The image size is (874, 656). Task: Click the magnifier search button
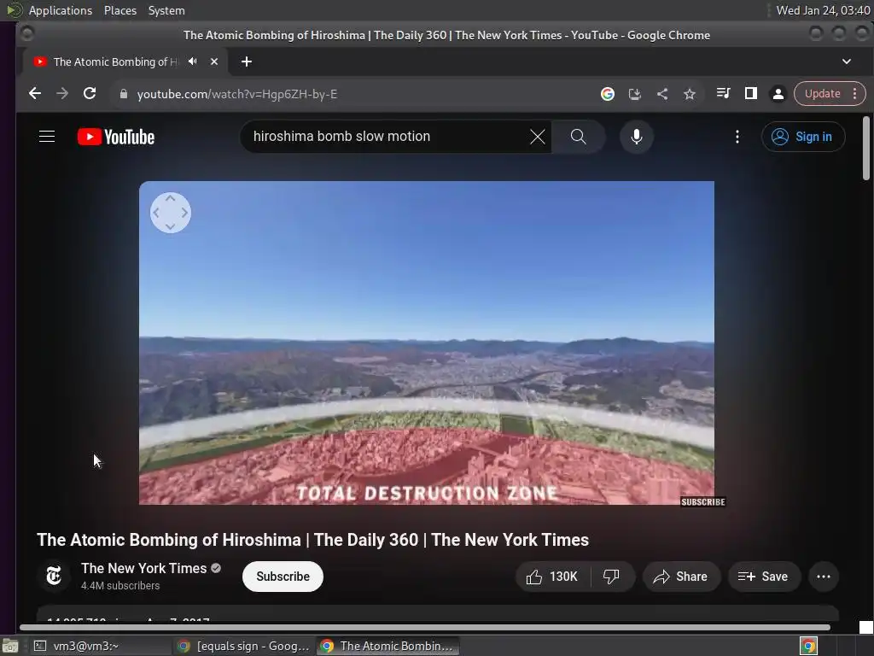[578, 137]
